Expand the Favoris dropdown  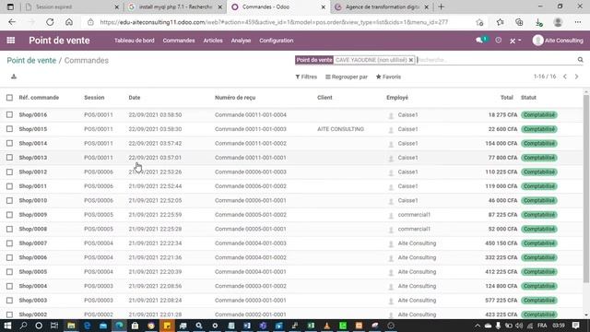coord(388,77)
